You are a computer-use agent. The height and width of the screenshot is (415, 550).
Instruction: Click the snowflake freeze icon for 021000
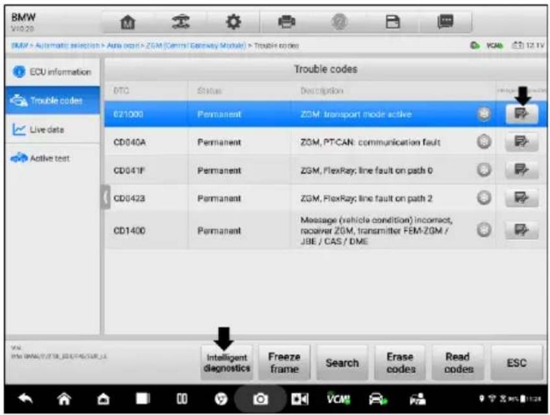(x=484, y=113)
